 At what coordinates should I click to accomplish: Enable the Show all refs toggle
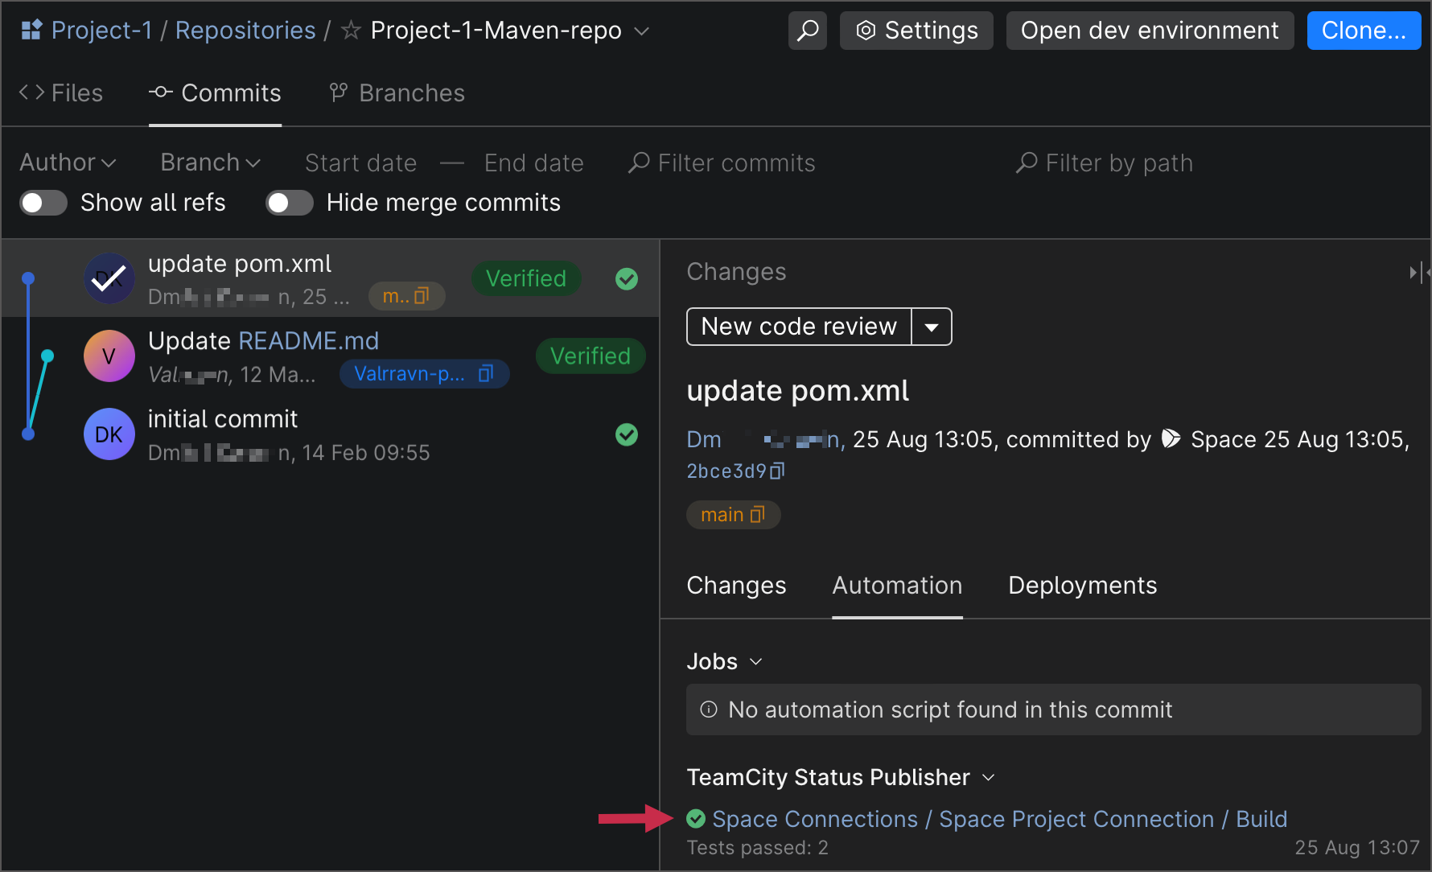pos(43,203)
